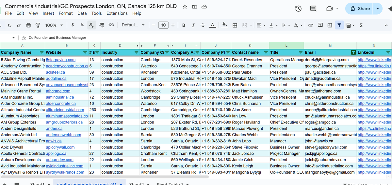Open Share options dropdown arrow
Screen dimensions: 392x185
[x=378, y=9]
